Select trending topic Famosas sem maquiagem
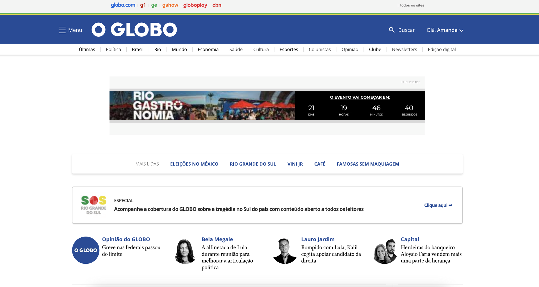 (368, 164)
